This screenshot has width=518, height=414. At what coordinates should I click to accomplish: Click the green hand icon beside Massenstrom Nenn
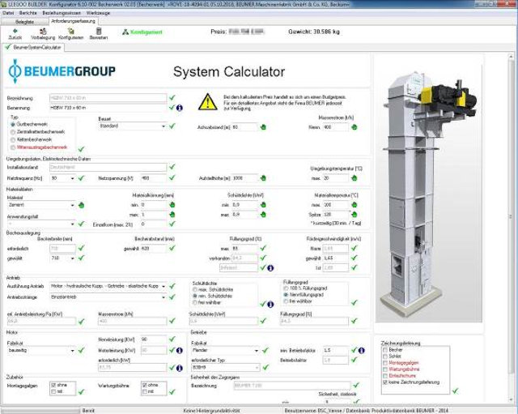pyautogui.click(x=355, y=127)
